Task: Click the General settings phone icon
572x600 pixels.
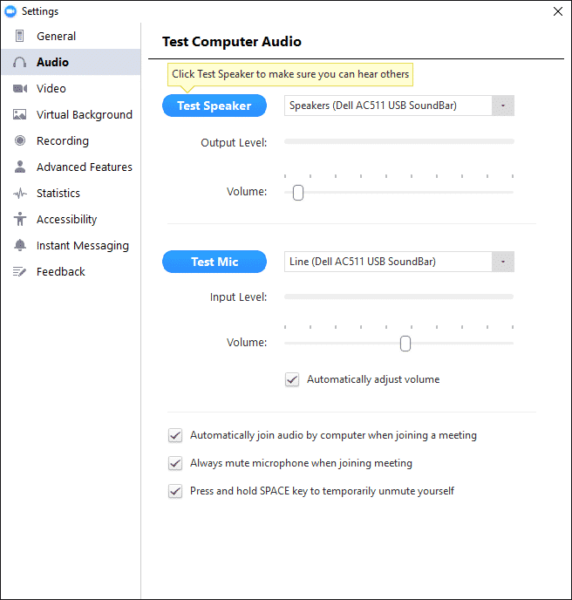Action: [19, 36]
